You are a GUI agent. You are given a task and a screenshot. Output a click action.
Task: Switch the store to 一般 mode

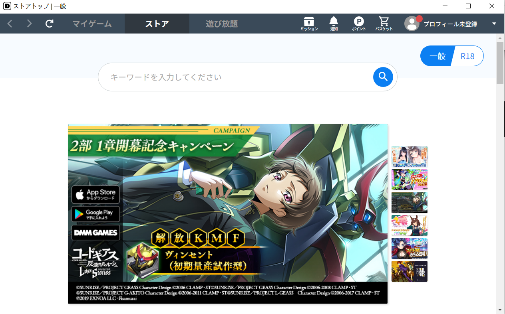point(437,56)
